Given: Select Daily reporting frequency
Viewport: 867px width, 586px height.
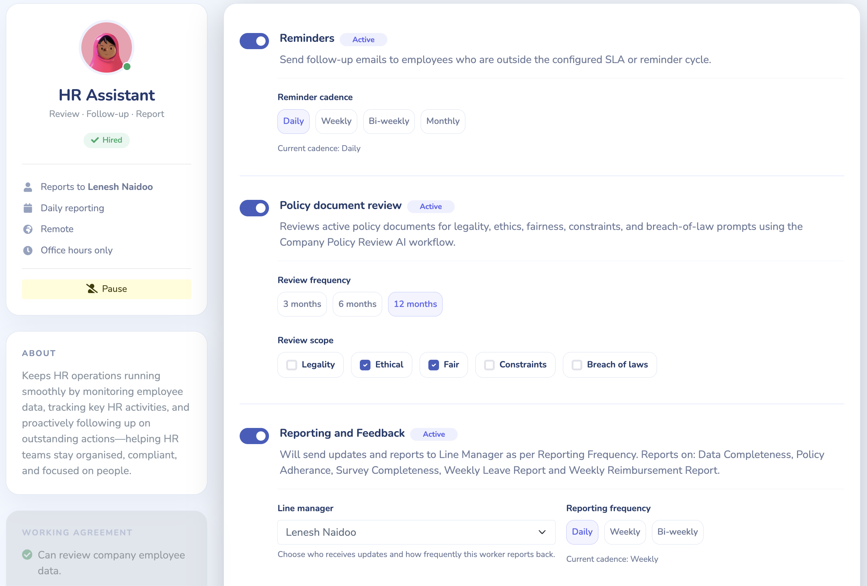Looking at the screenshot, I should [x=582, y=532].
